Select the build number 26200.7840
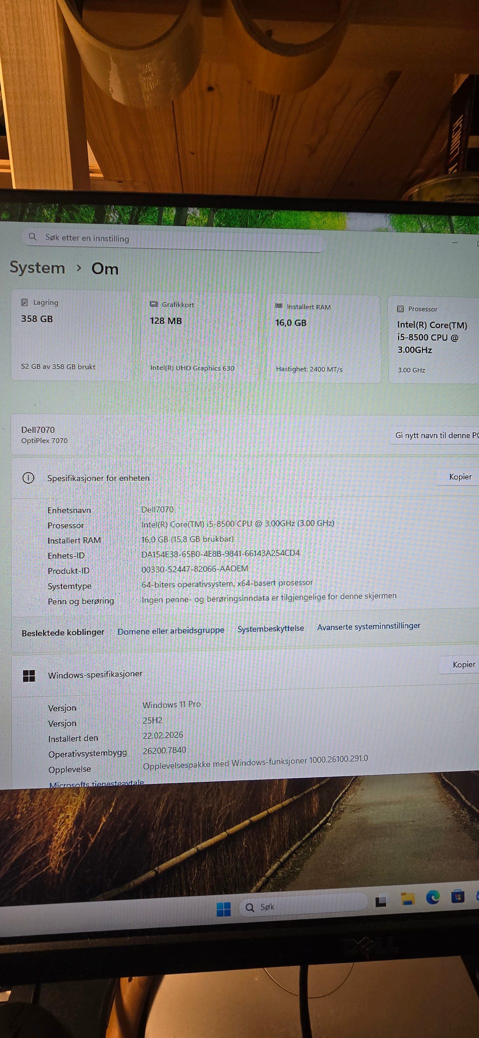Viewport: 479px width, 1038px height. 164,750
